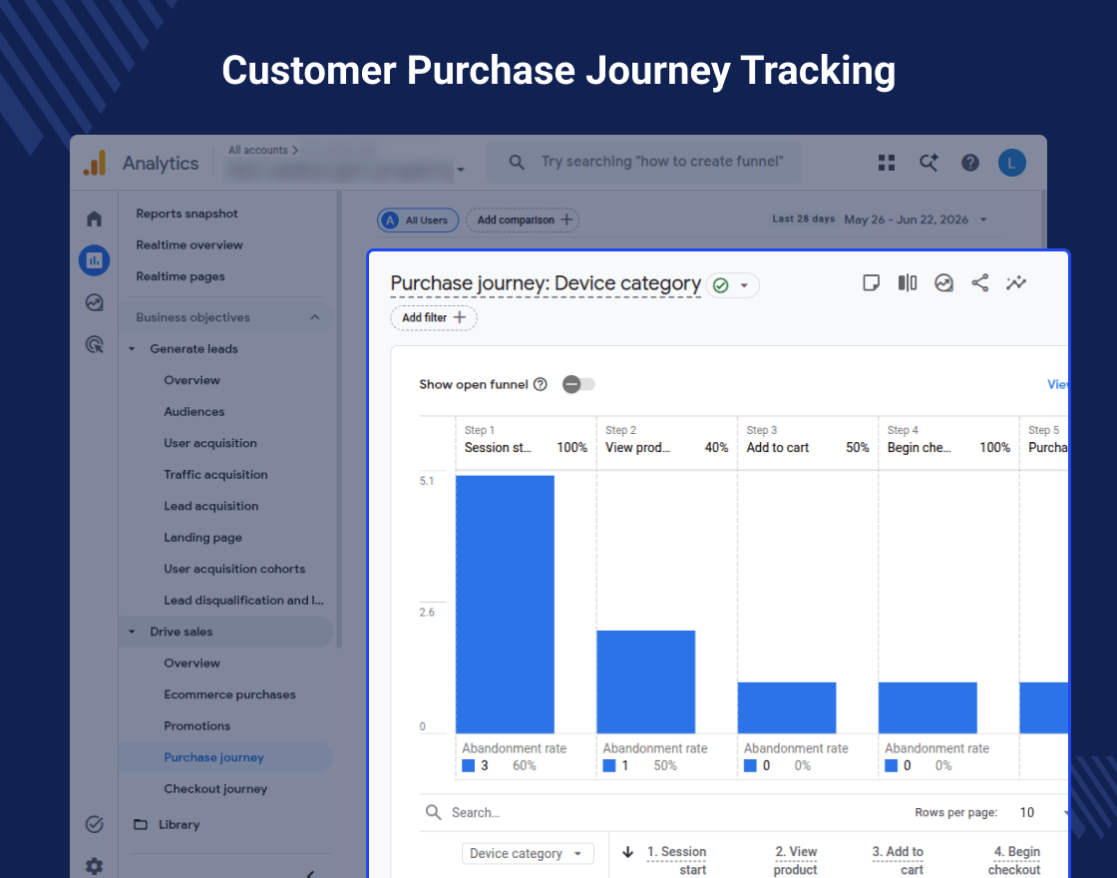The image size is (1117, 878).
Task: Open Reports snapshot
Action: coord(186,214)
